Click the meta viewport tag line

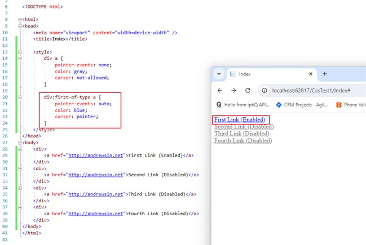coord(105,33)
